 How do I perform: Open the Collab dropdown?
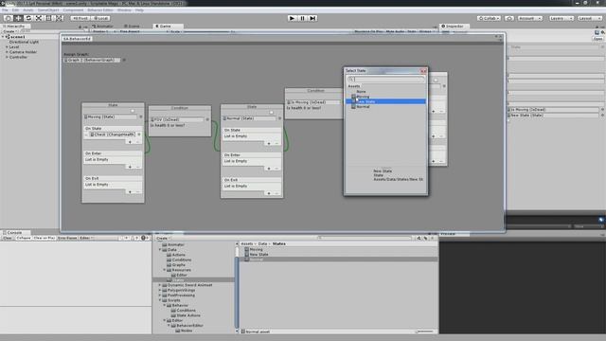(489, 18)
